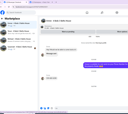
Task: Open site information icon in address bar
Action: [13, 7]
